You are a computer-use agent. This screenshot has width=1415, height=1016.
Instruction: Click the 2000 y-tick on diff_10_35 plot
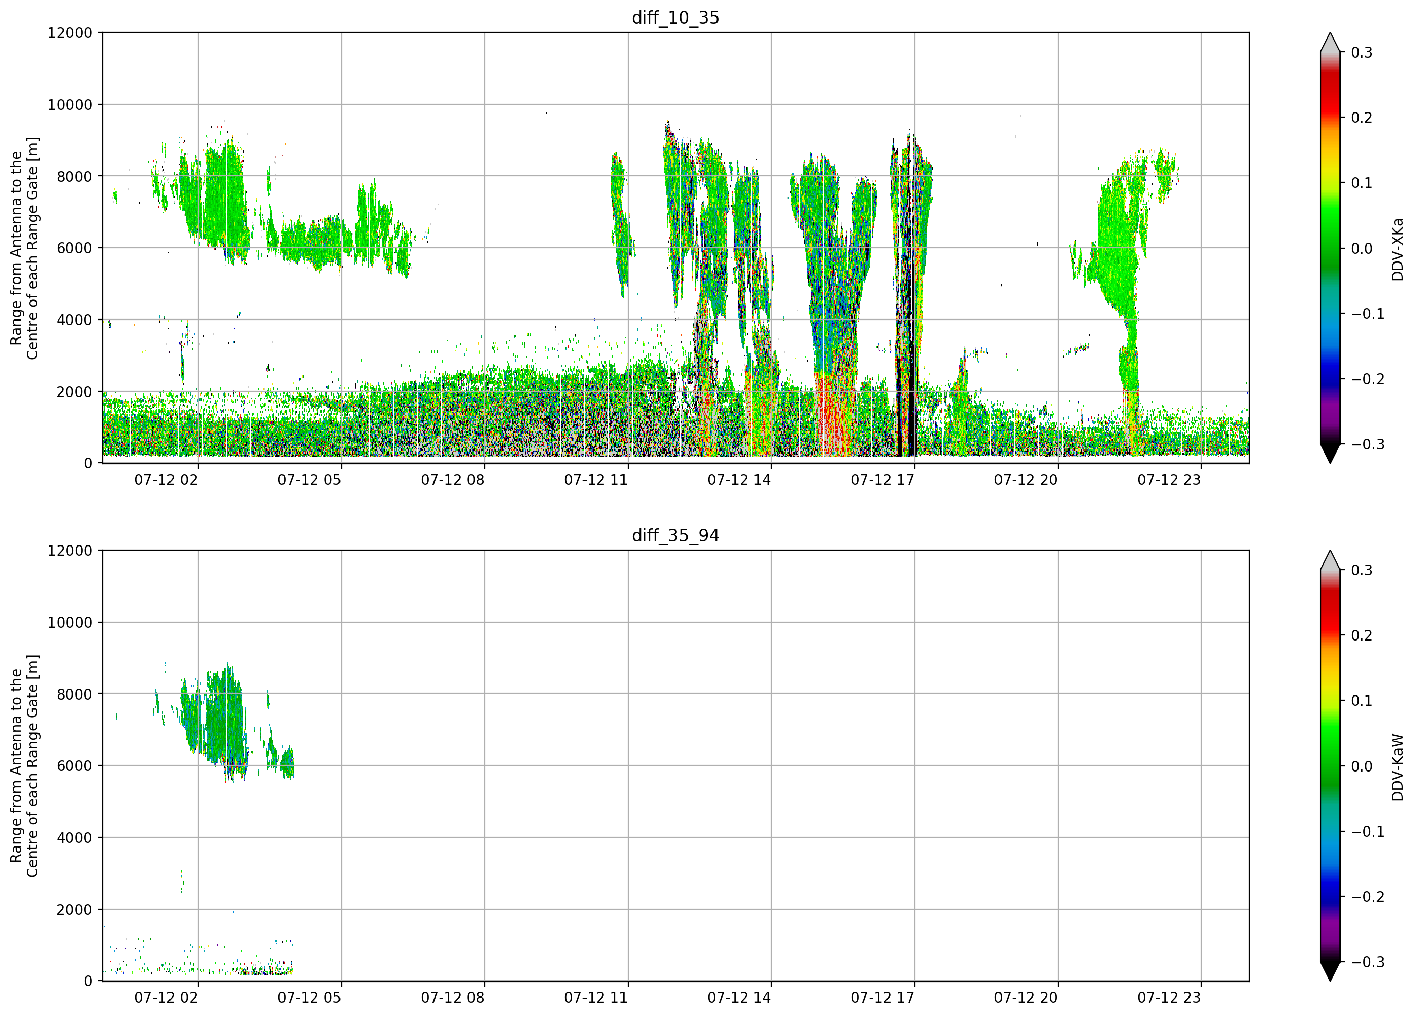tap(74, 391)
